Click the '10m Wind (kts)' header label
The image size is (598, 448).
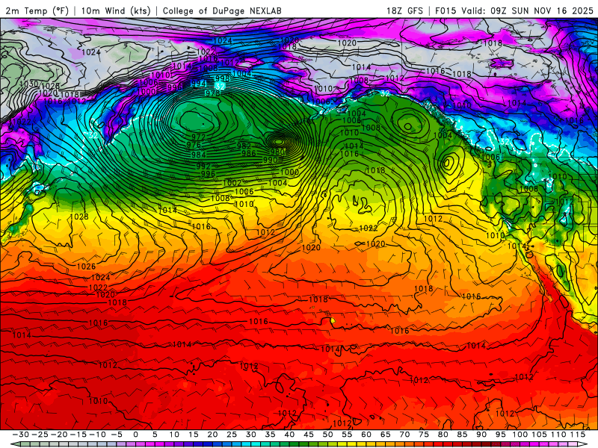click(116, 10)
